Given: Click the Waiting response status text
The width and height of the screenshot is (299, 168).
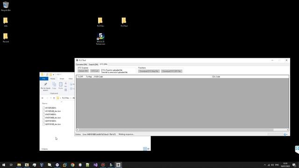Looking at the screenshot, I should (126, 134).
